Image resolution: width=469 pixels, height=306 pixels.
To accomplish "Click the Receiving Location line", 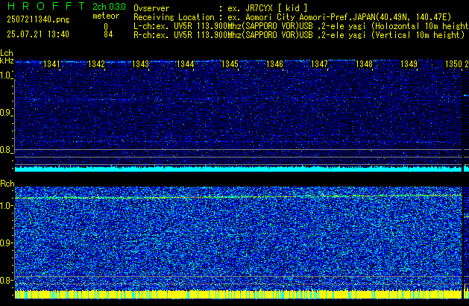I will pyautogui.click(x=292, y=17).
